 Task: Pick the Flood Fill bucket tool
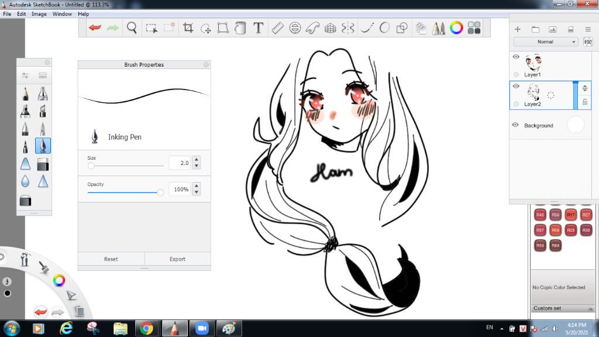(240, 28)
